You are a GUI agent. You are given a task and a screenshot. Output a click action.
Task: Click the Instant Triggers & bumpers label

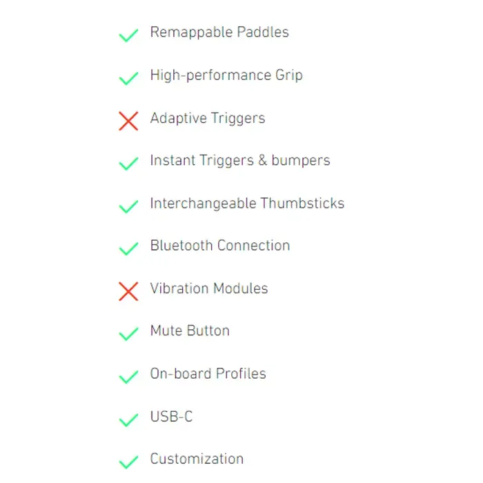[240, 161]
